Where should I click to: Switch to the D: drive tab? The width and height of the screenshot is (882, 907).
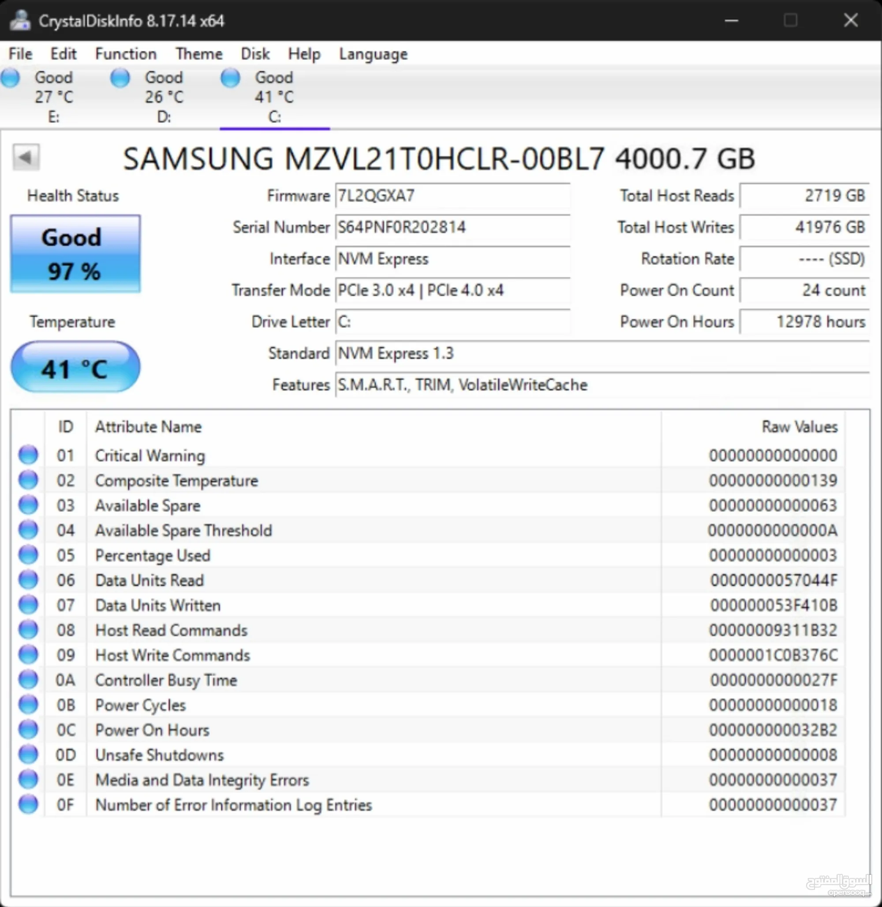[163, 97]
